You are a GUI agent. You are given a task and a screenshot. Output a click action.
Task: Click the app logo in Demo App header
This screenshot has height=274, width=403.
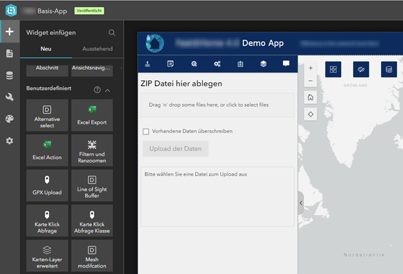click(x=155, y=43)
